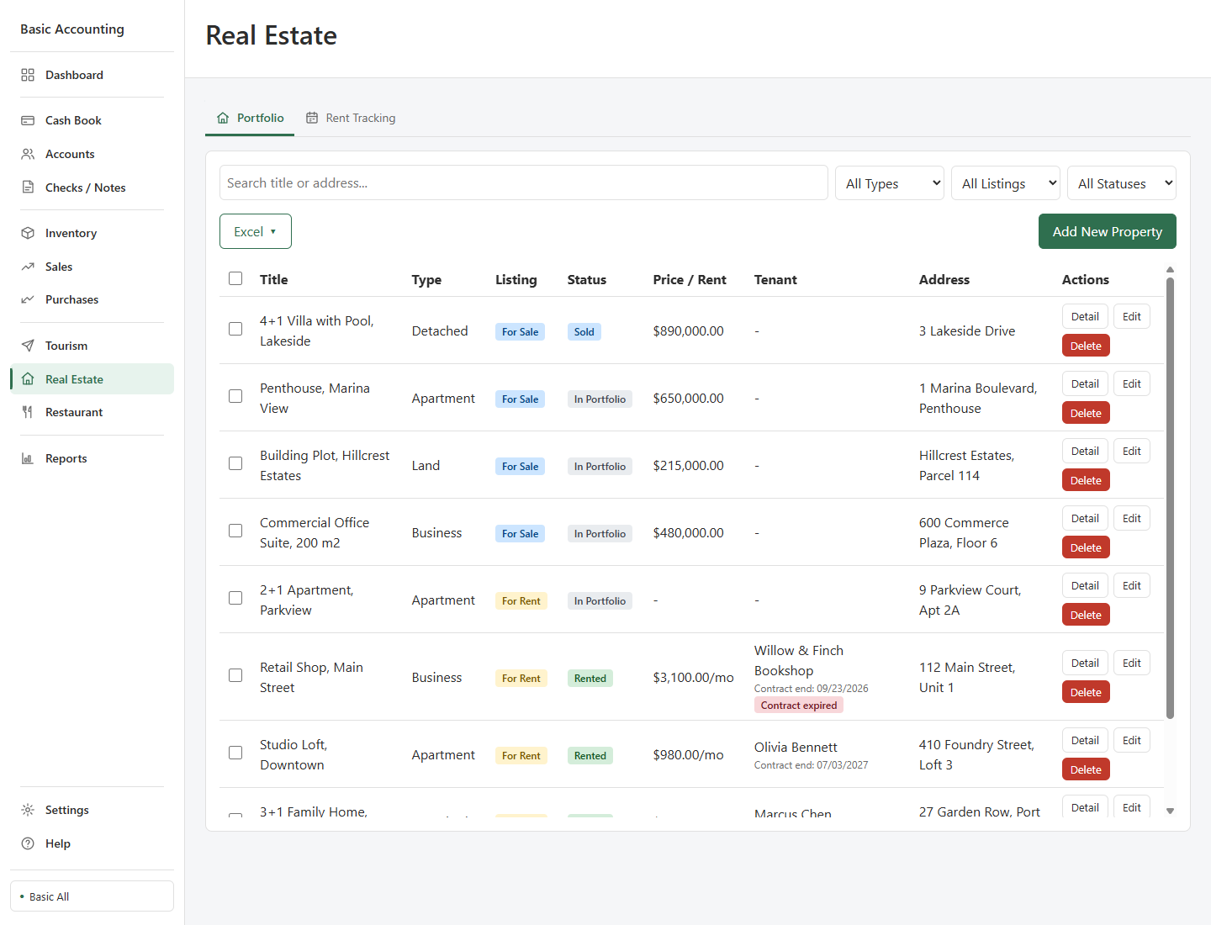Click the Price / Rent column header
This screenshot has height=925, width=1211.
pyautogui.click(x=690, y=280)
